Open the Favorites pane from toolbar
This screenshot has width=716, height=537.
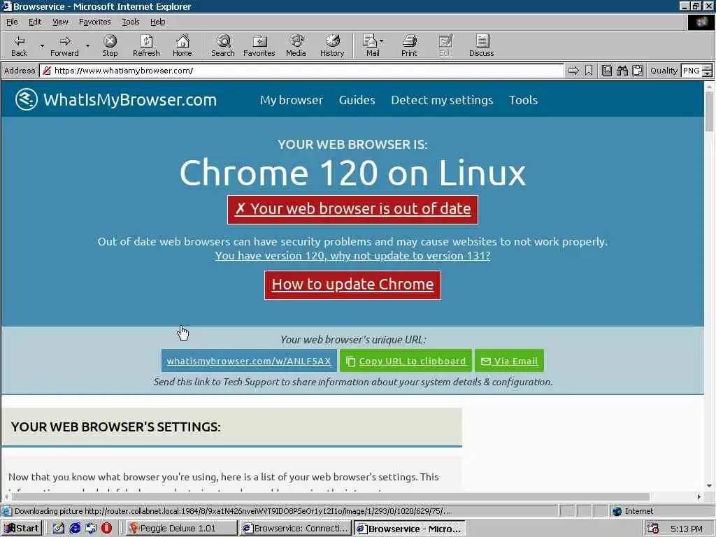point(259,45)
